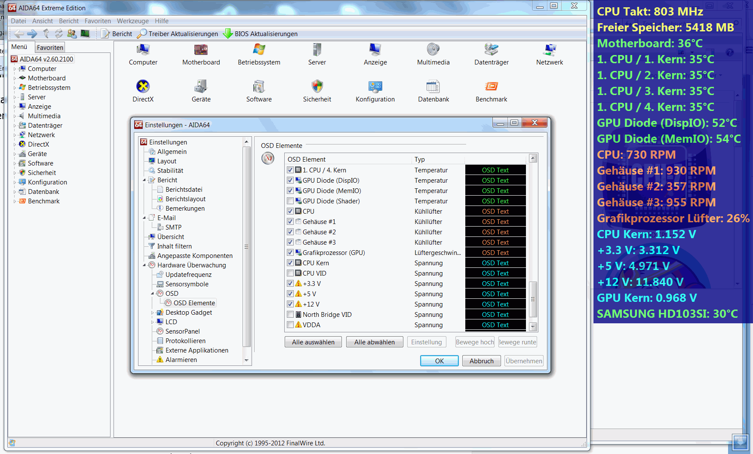Screen dimensions: 753x454
Task: Click the Alle auswählen button
Action: [x=313, y=342]
